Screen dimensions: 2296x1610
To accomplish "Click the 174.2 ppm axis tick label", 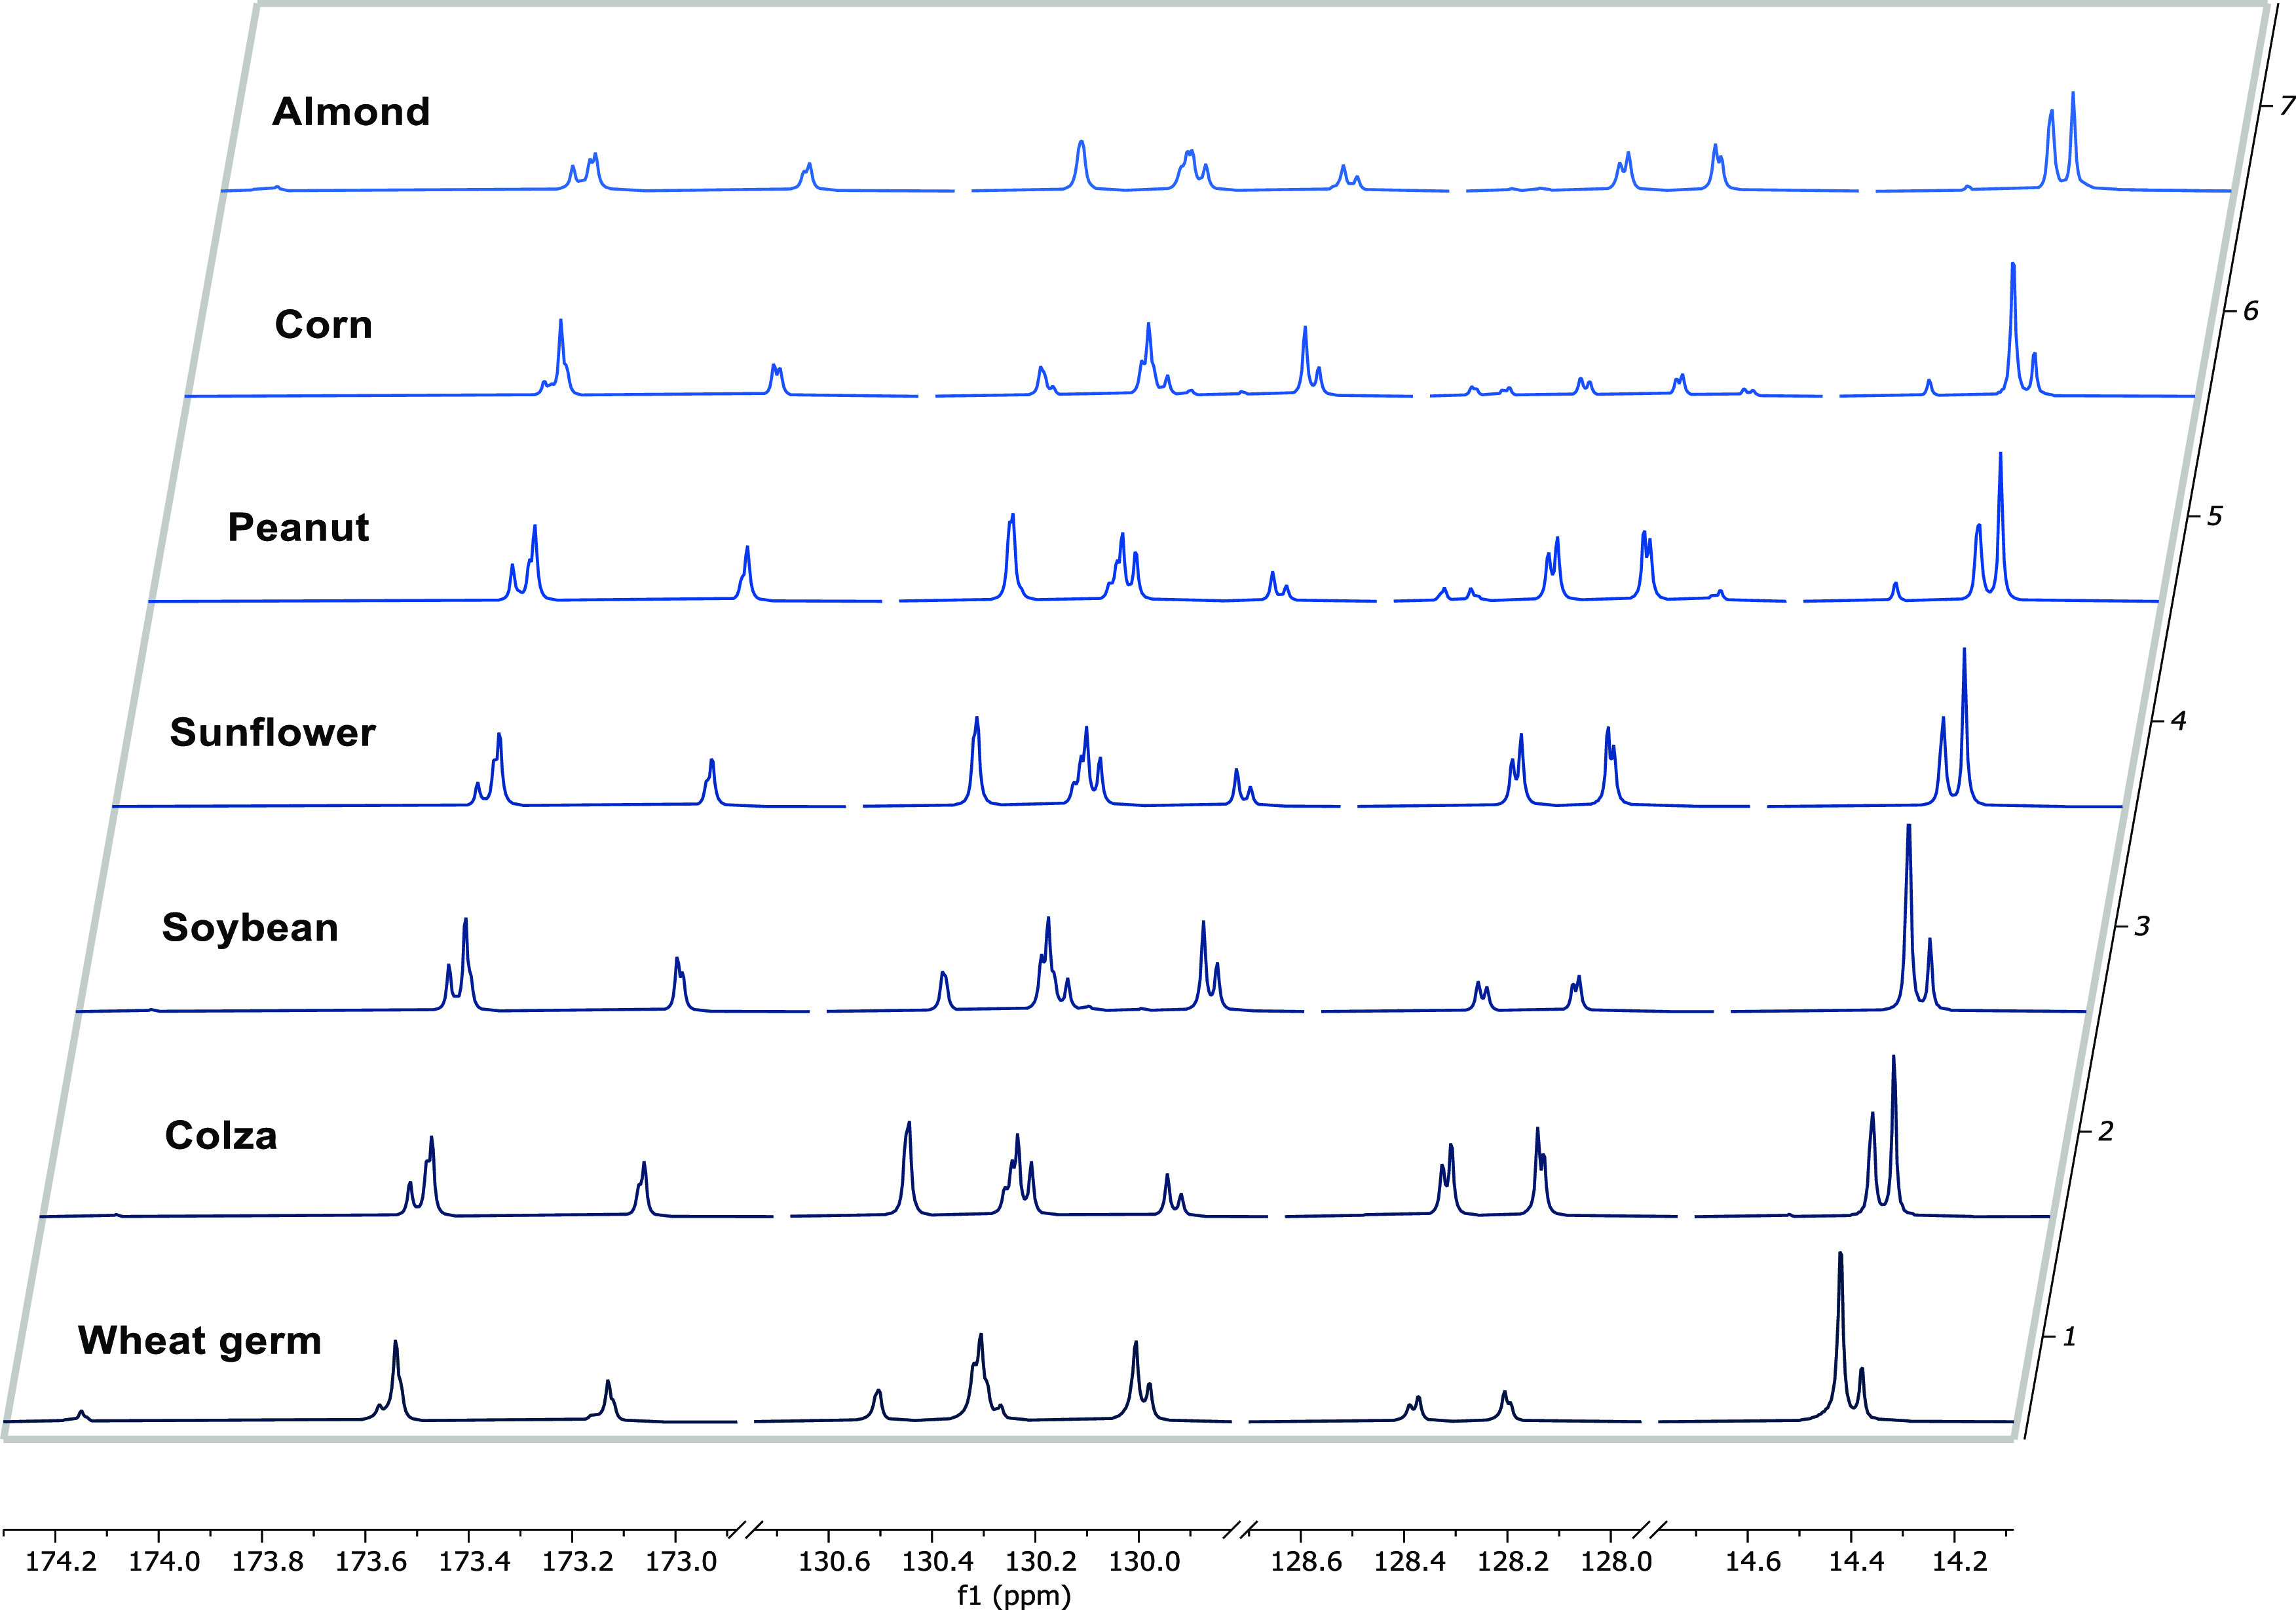I will tap(61, 1561).
